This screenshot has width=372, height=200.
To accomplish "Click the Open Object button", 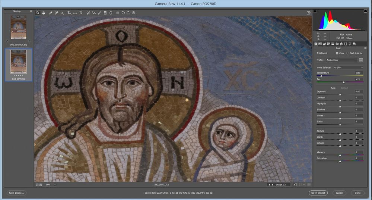I will coord(318,193).
